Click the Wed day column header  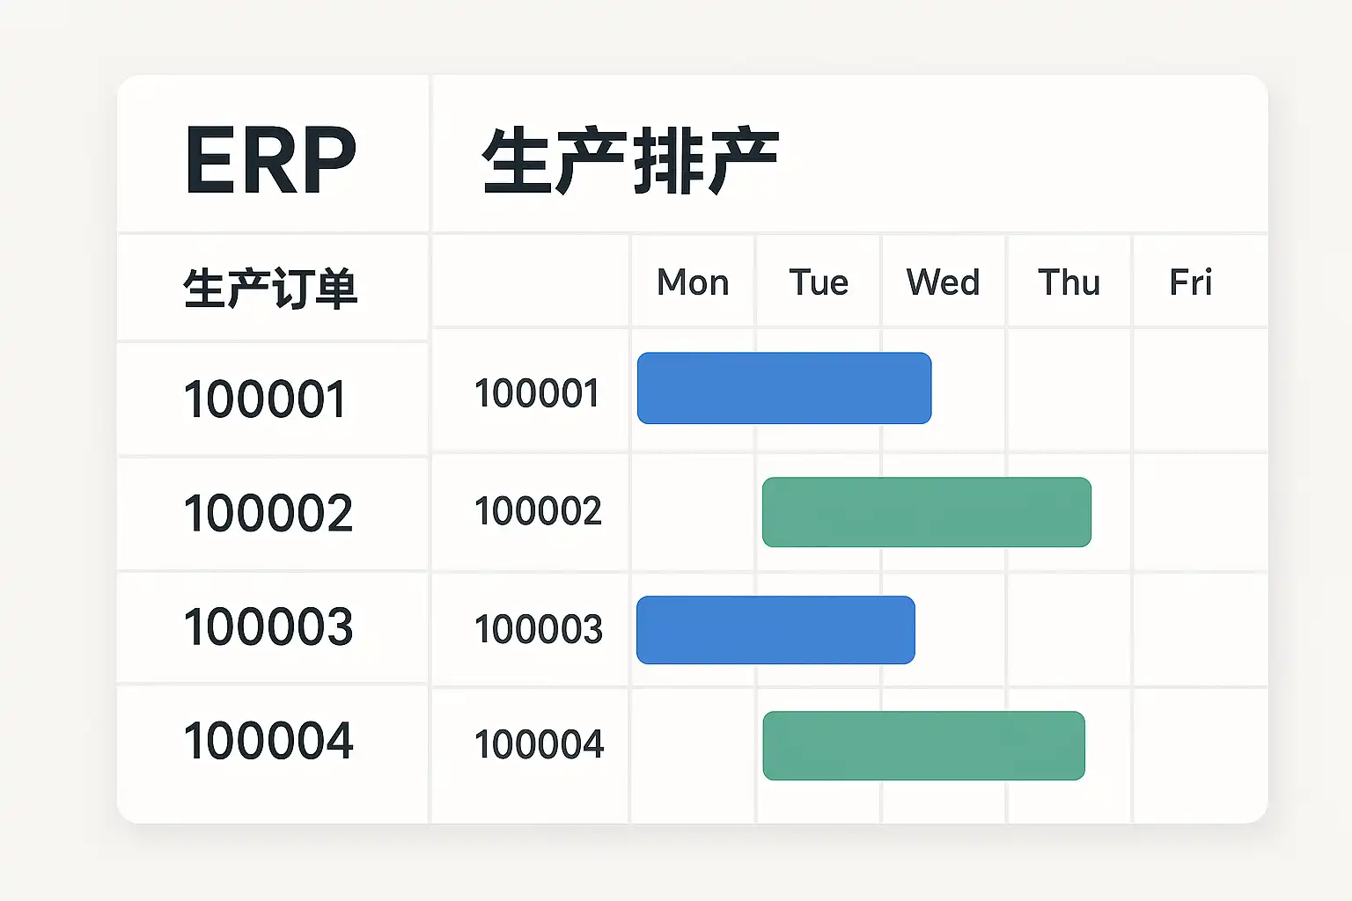(x=943, y=282)
